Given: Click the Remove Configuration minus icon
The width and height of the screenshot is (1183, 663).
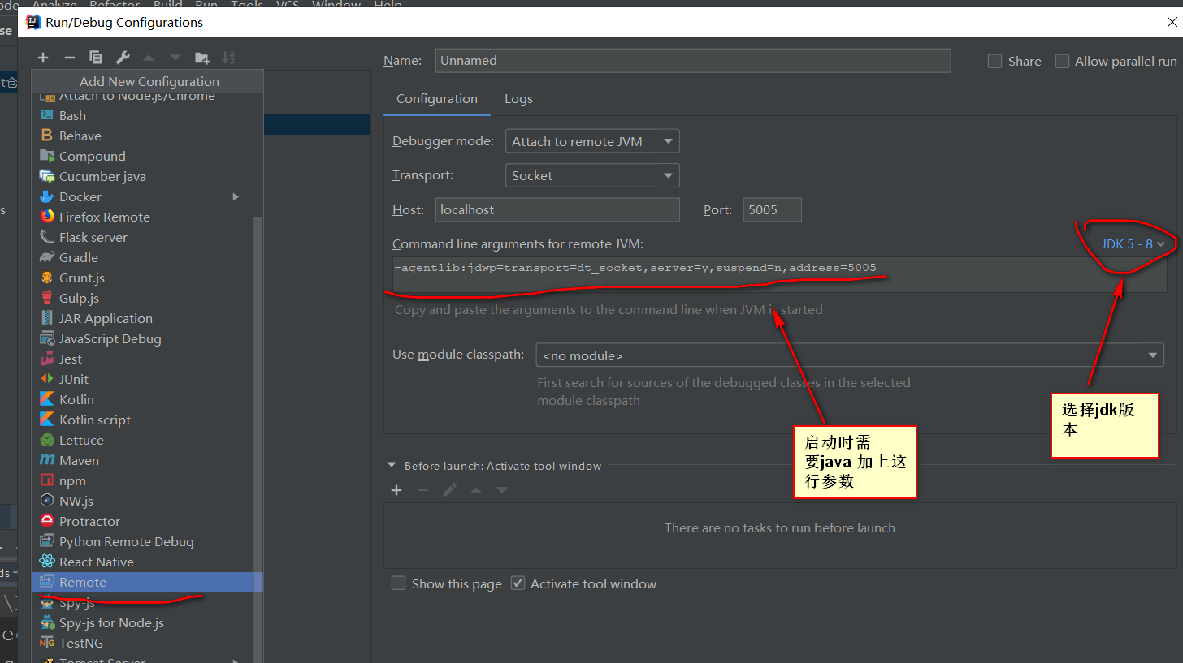Looking at the screenshot, I should pos(70,58).
